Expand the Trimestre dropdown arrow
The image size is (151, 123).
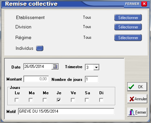[x=96, y=67]
